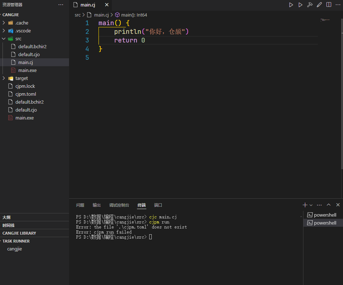Click the hammer build icon in the toolbar

[310, 5]
